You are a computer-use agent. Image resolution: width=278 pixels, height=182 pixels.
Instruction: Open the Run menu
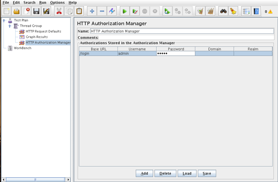pos(42,3)
